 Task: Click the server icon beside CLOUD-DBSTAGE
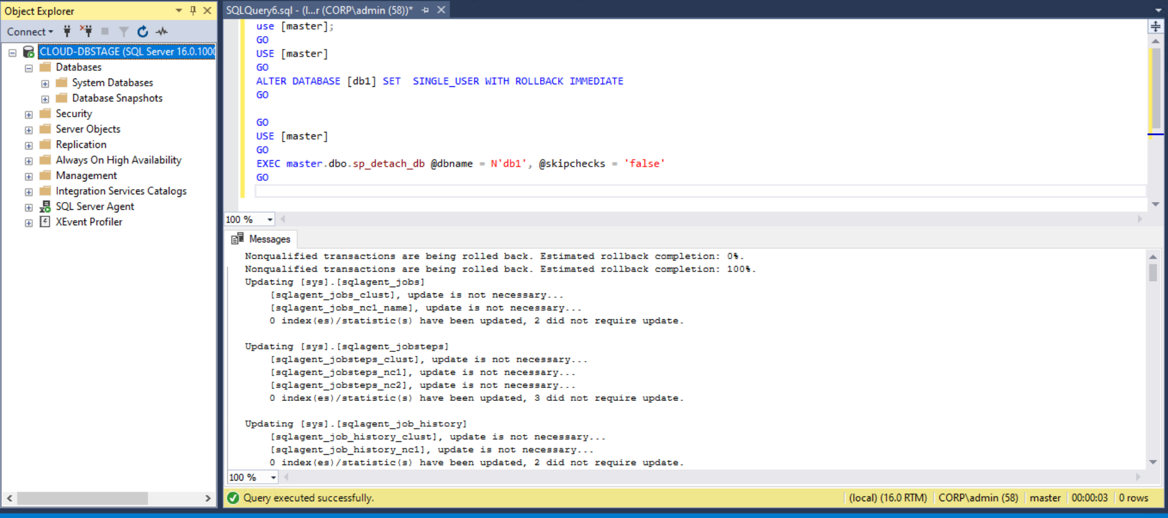coord(28,51)
